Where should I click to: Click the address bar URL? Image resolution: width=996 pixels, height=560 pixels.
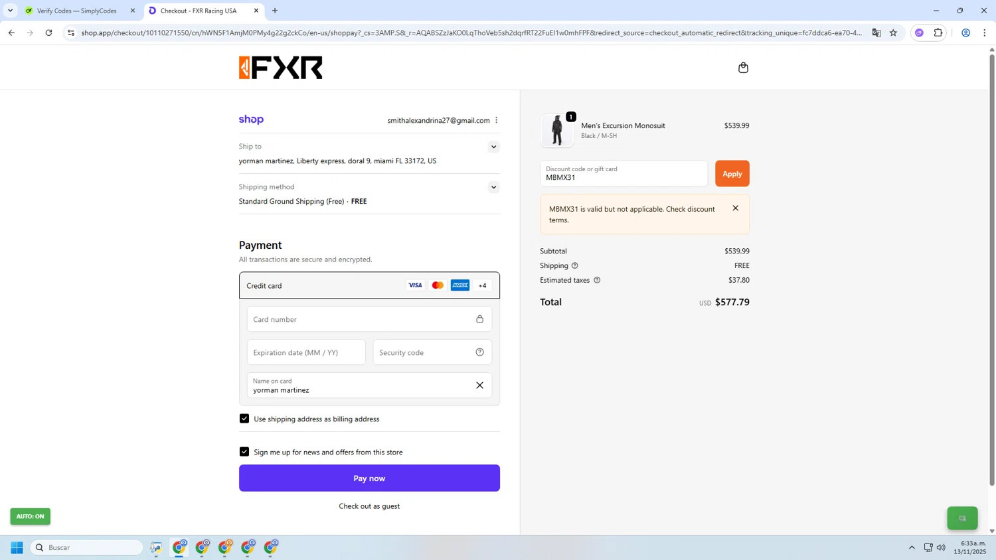click(x=471, y=33)
